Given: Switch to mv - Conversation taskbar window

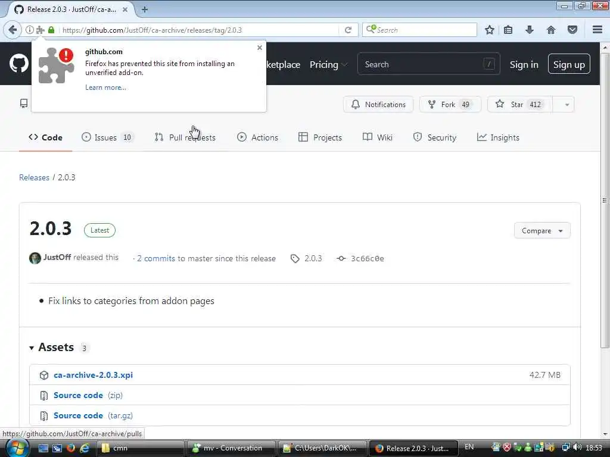Looking at the screenshot, I should click(x=232, y=448).
